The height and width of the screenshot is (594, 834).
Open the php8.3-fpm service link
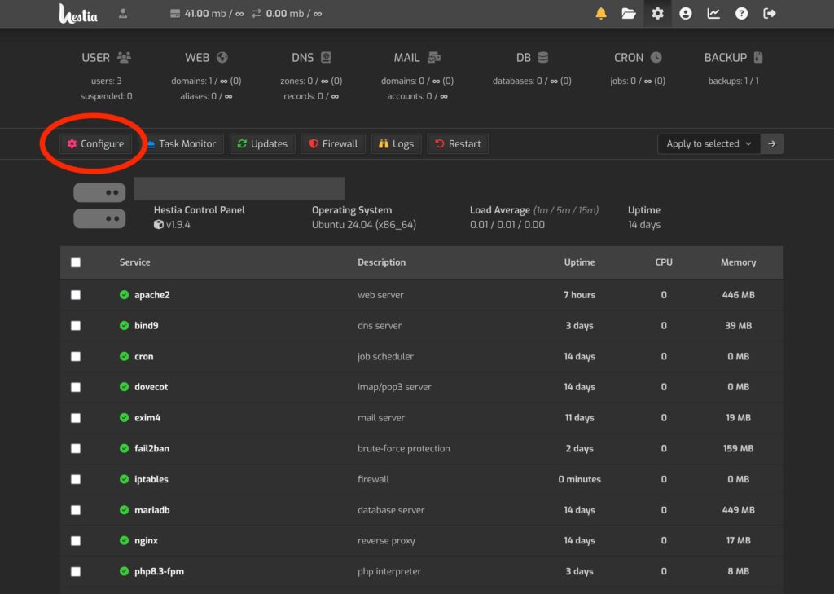[159, 572]
